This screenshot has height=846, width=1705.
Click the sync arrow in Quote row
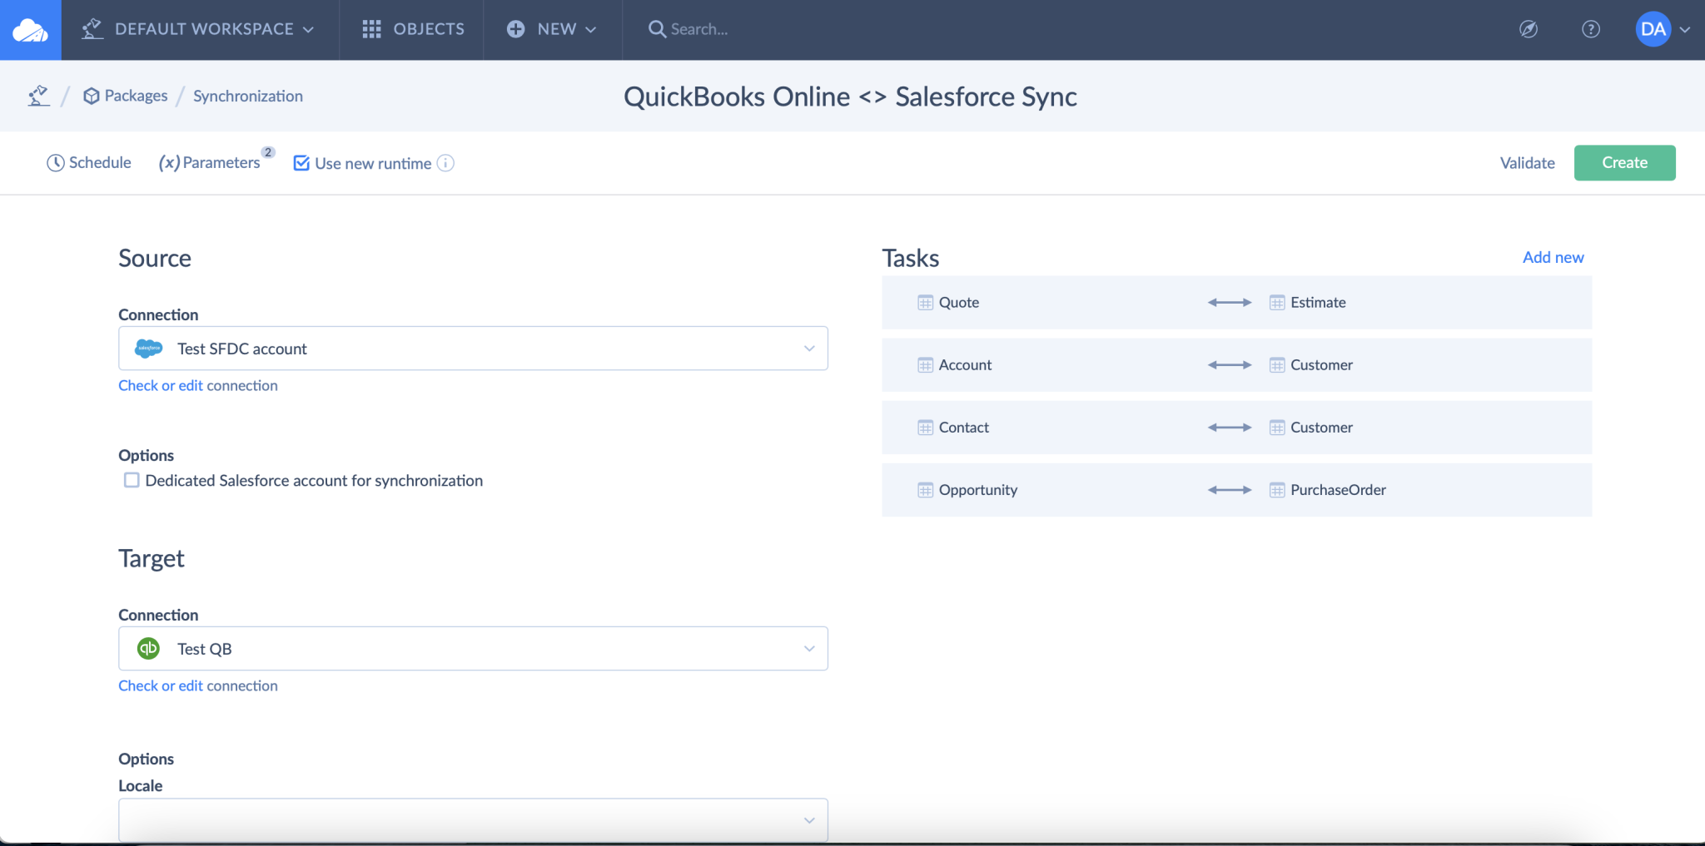(x=1230, y=303)
